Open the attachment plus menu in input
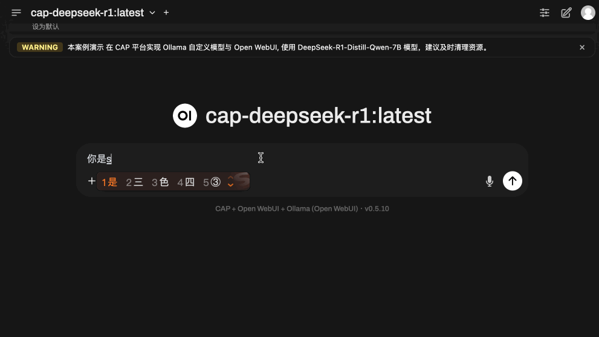 91,181
